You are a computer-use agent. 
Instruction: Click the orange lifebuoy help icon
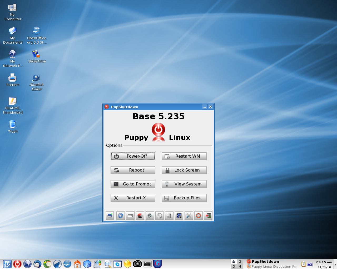pos(199,216)
